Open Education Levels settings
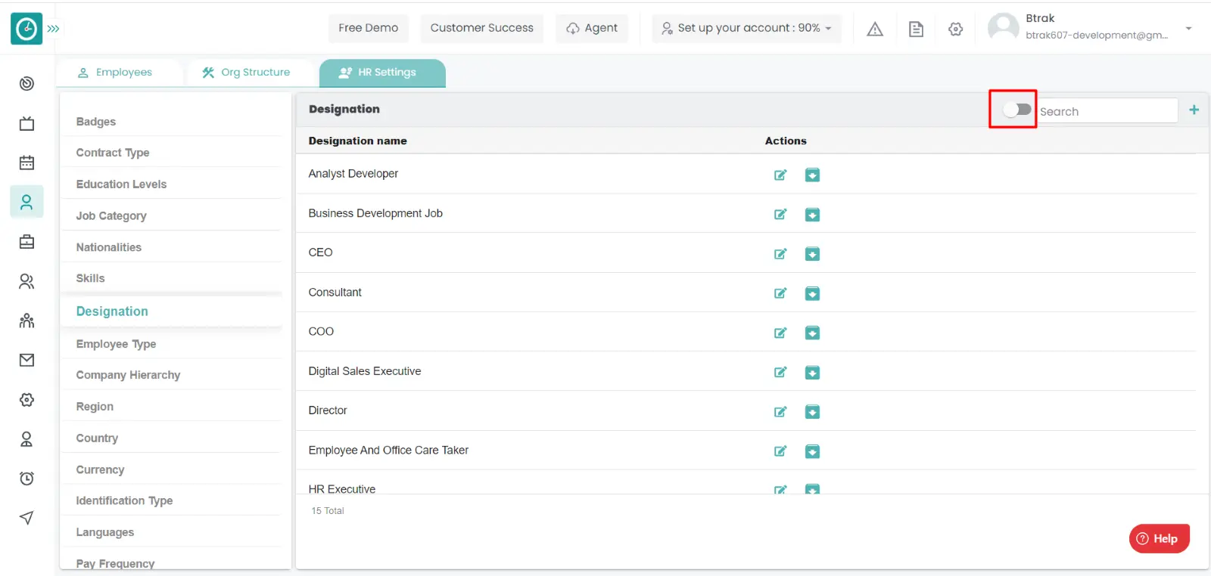The width and height of the screenshot is (1211, 576). tap(121, 184)
